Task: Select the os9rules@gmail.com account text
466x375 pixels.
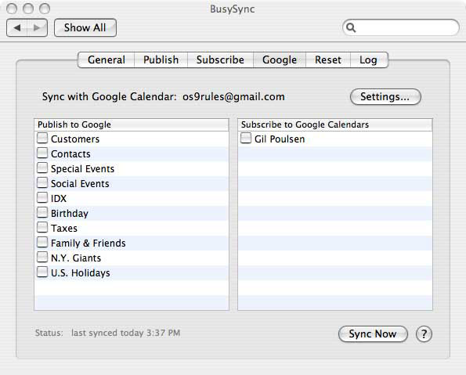Action: (x=233, y=97)
